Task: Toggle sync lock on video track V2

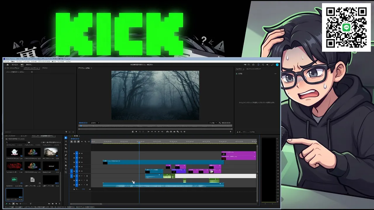Action: click(79, 167)
